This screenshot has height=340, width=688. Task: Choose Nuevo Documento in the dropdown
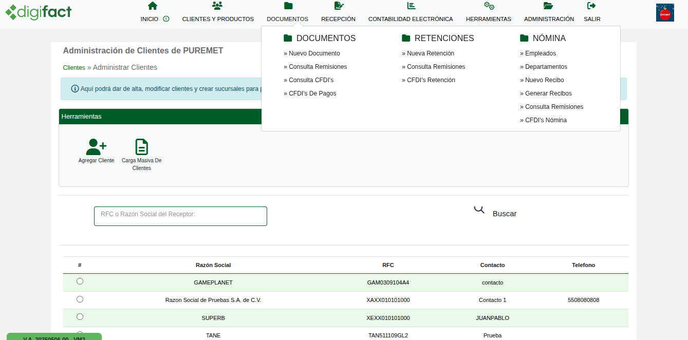pos(312,53)
